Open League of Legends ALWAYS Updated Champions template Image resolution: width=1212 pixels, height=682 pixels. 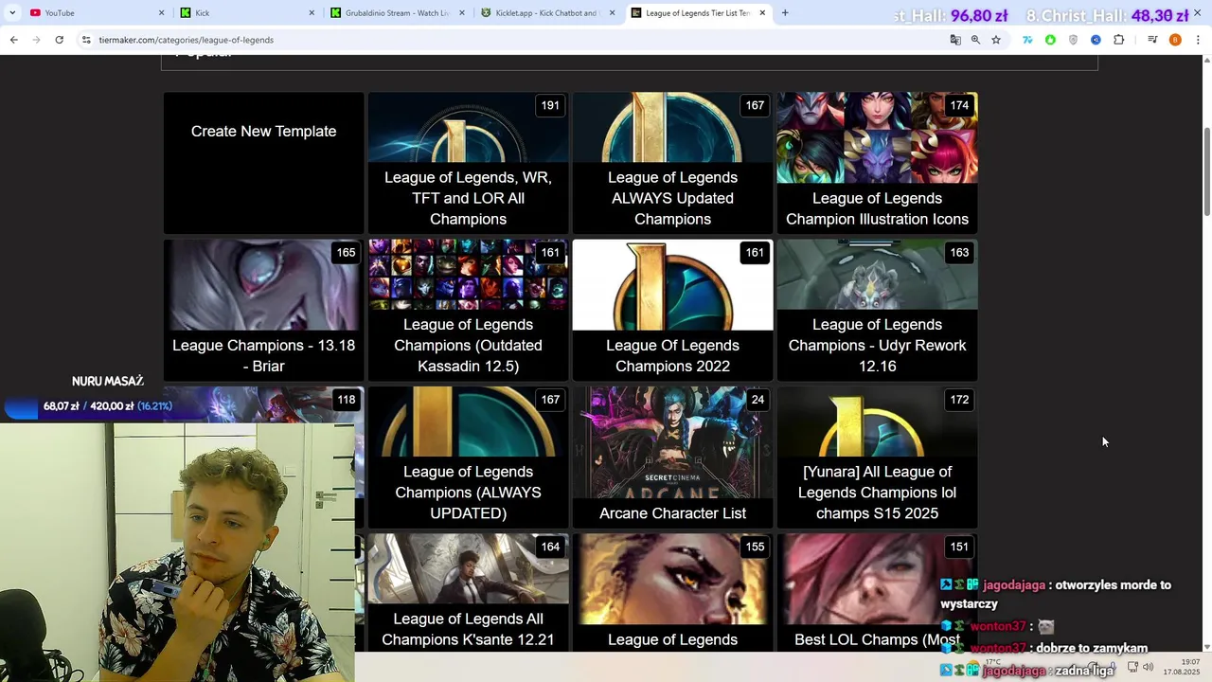click(x=672, y=163)
